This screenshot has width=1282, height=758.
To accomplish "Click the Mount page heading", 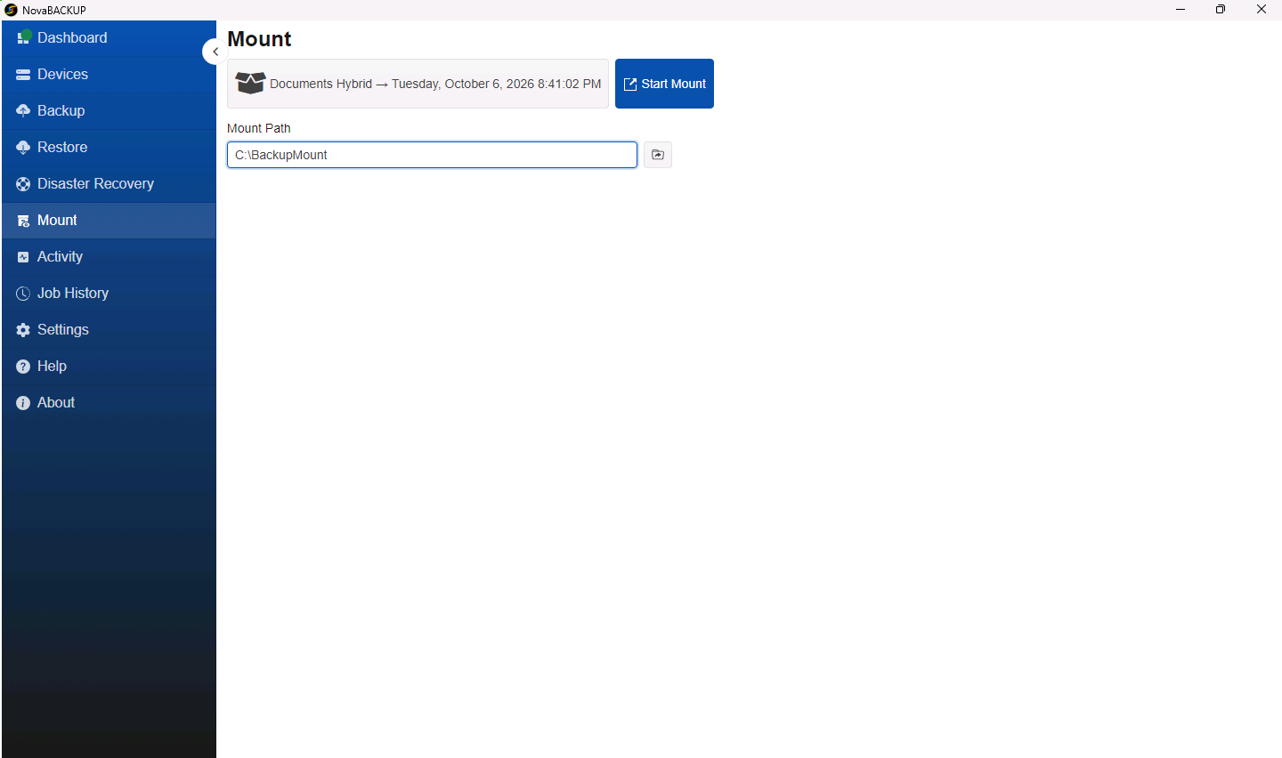I will click(x=259, y=39).
